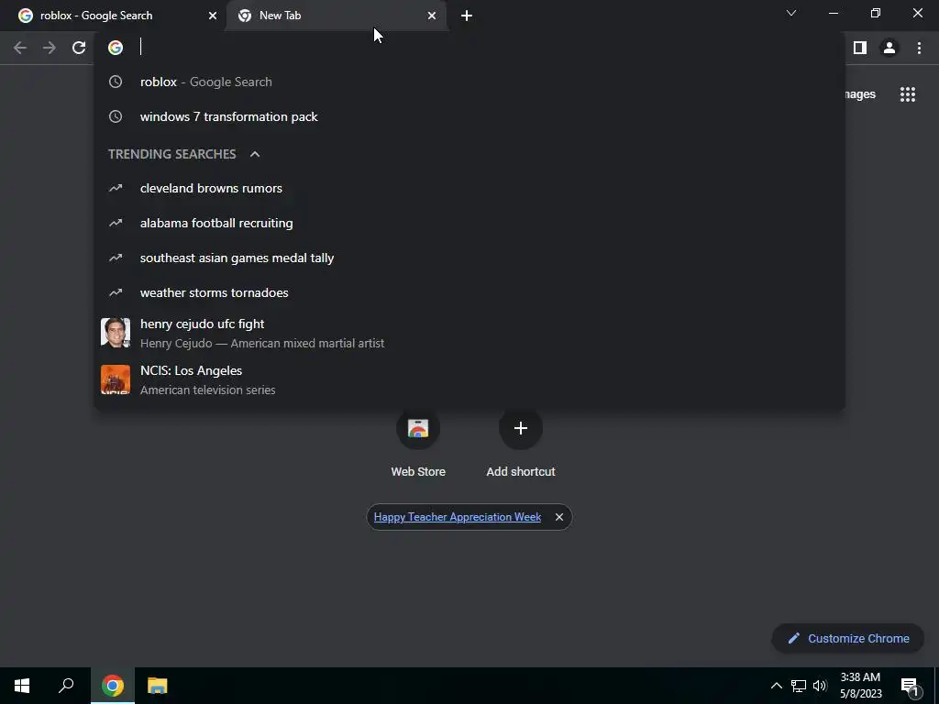Reload the page with the refresh icon

(79, 48)
